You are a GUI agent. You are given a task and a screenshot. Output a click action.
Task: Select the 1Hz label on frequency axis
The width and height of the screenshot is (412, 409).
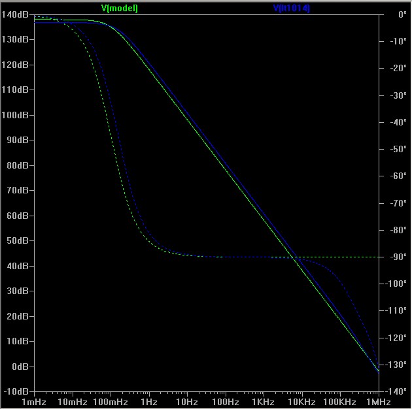tap(148, 401)
